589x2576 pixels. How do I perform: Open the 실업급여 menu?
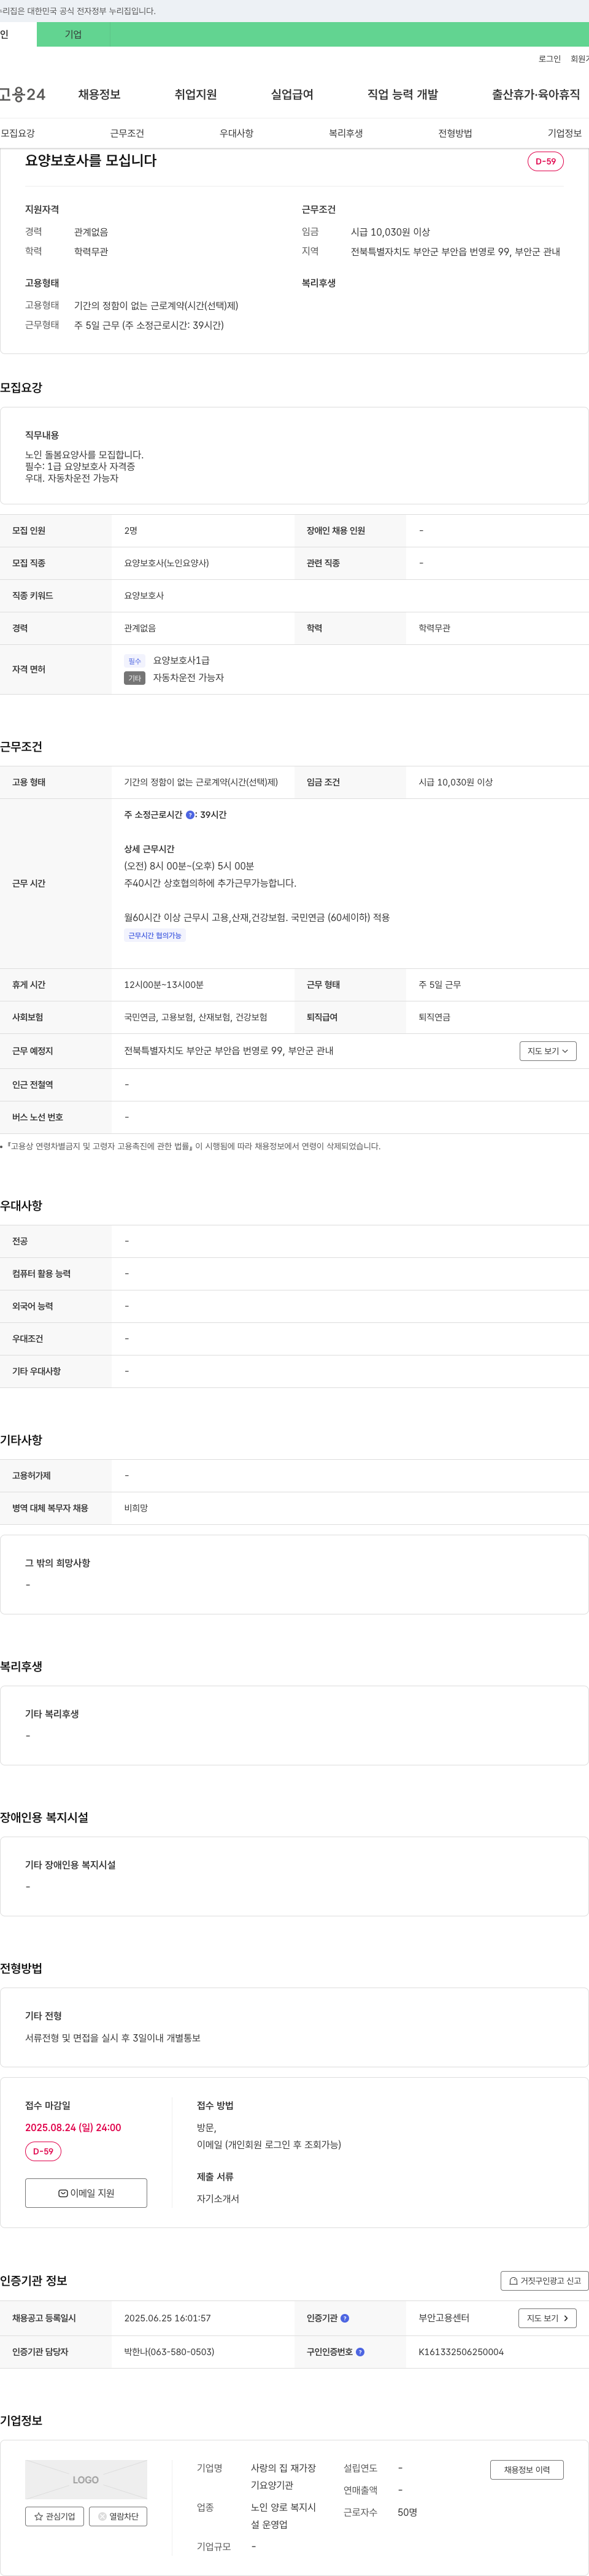tap(292, 94)
